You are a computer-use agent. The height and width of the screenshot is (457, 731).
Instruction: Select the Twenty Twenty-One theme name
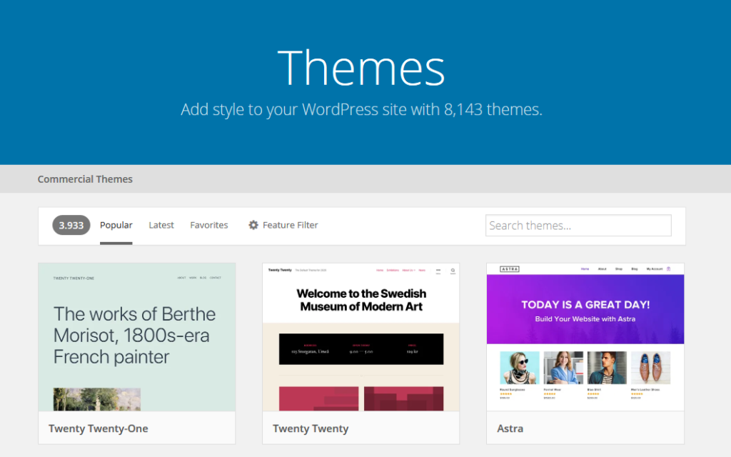pos(99,428)
